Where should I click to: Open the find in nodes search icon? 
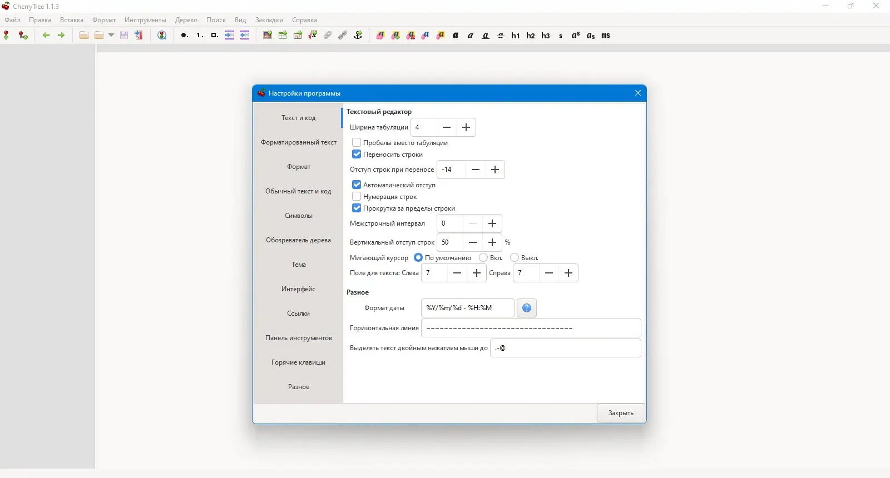tap(162, 36)
